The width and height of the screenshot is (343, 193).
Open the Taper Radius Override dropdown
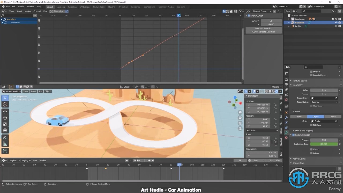324,102
